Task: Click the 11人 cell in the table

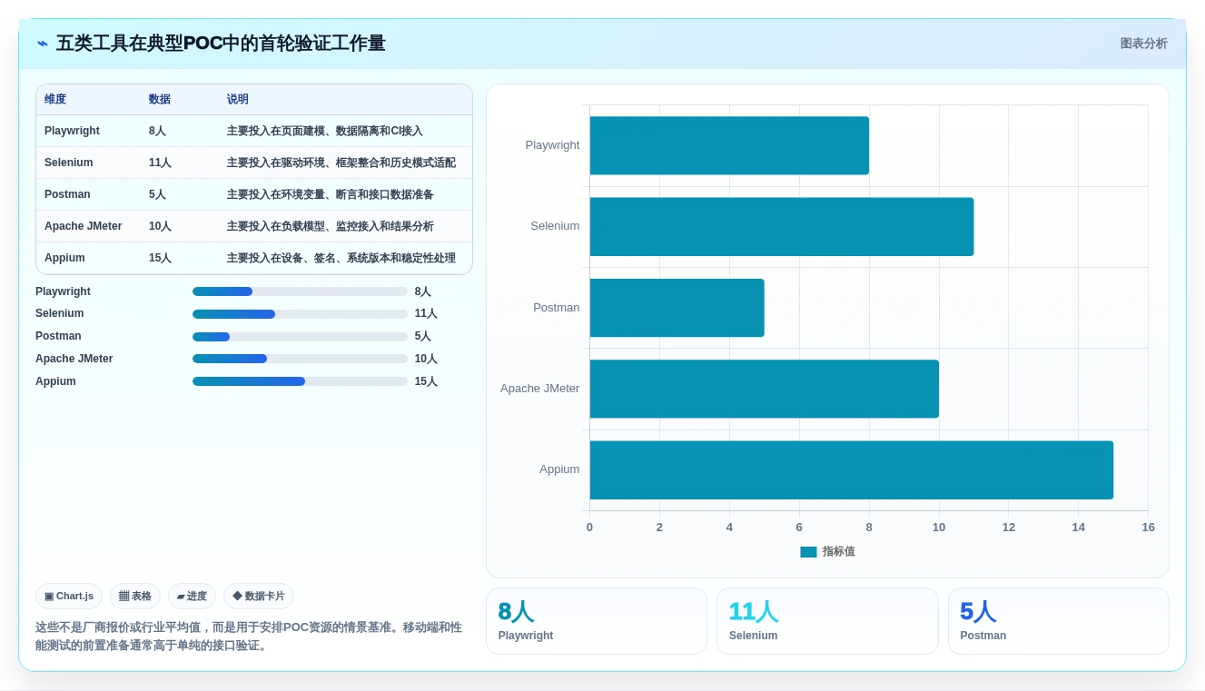Action: point(160,163)
